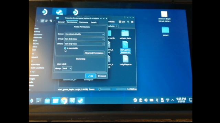Screen dimensions: 220x123
Task: Open the clipboard tray icon
Action: coord(141,100)
